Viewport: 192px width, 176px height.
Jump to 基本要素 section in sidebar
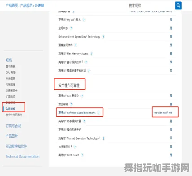(x=10, y=66)
